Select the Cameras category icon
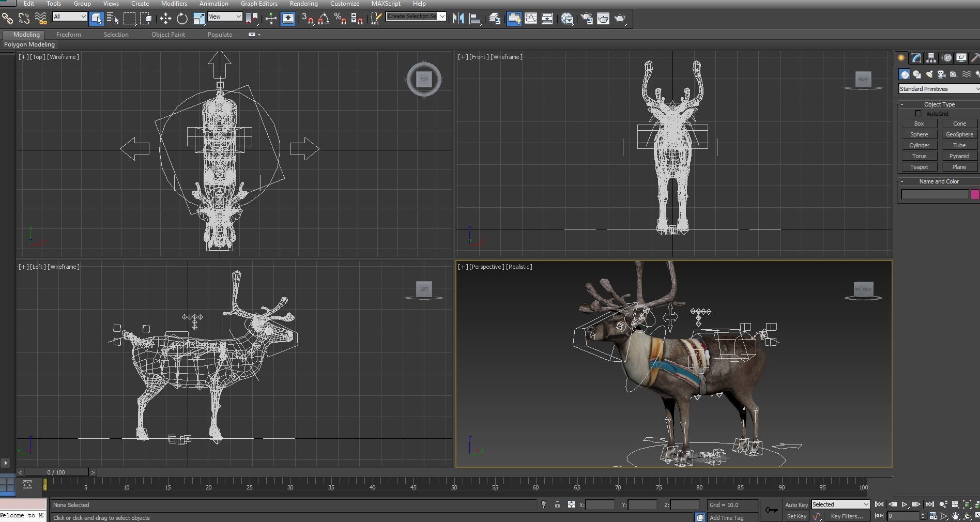The height and width of the screenshot is (522, 980). pos(942,74)
